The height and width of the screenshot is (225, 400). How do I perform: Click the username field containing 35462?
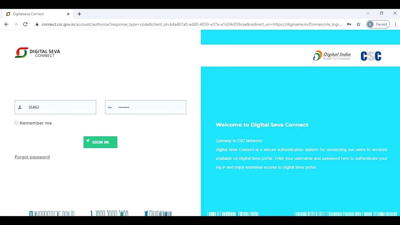click(55, 107)
